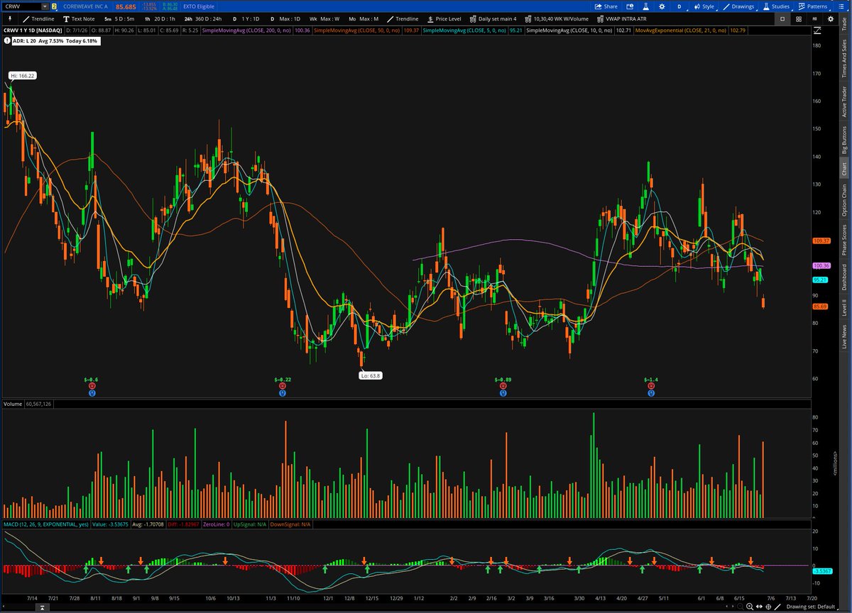Switch to 1 Y : 1D timeframe
Screen dimensions: 852x613
click(x=246, y=18)
